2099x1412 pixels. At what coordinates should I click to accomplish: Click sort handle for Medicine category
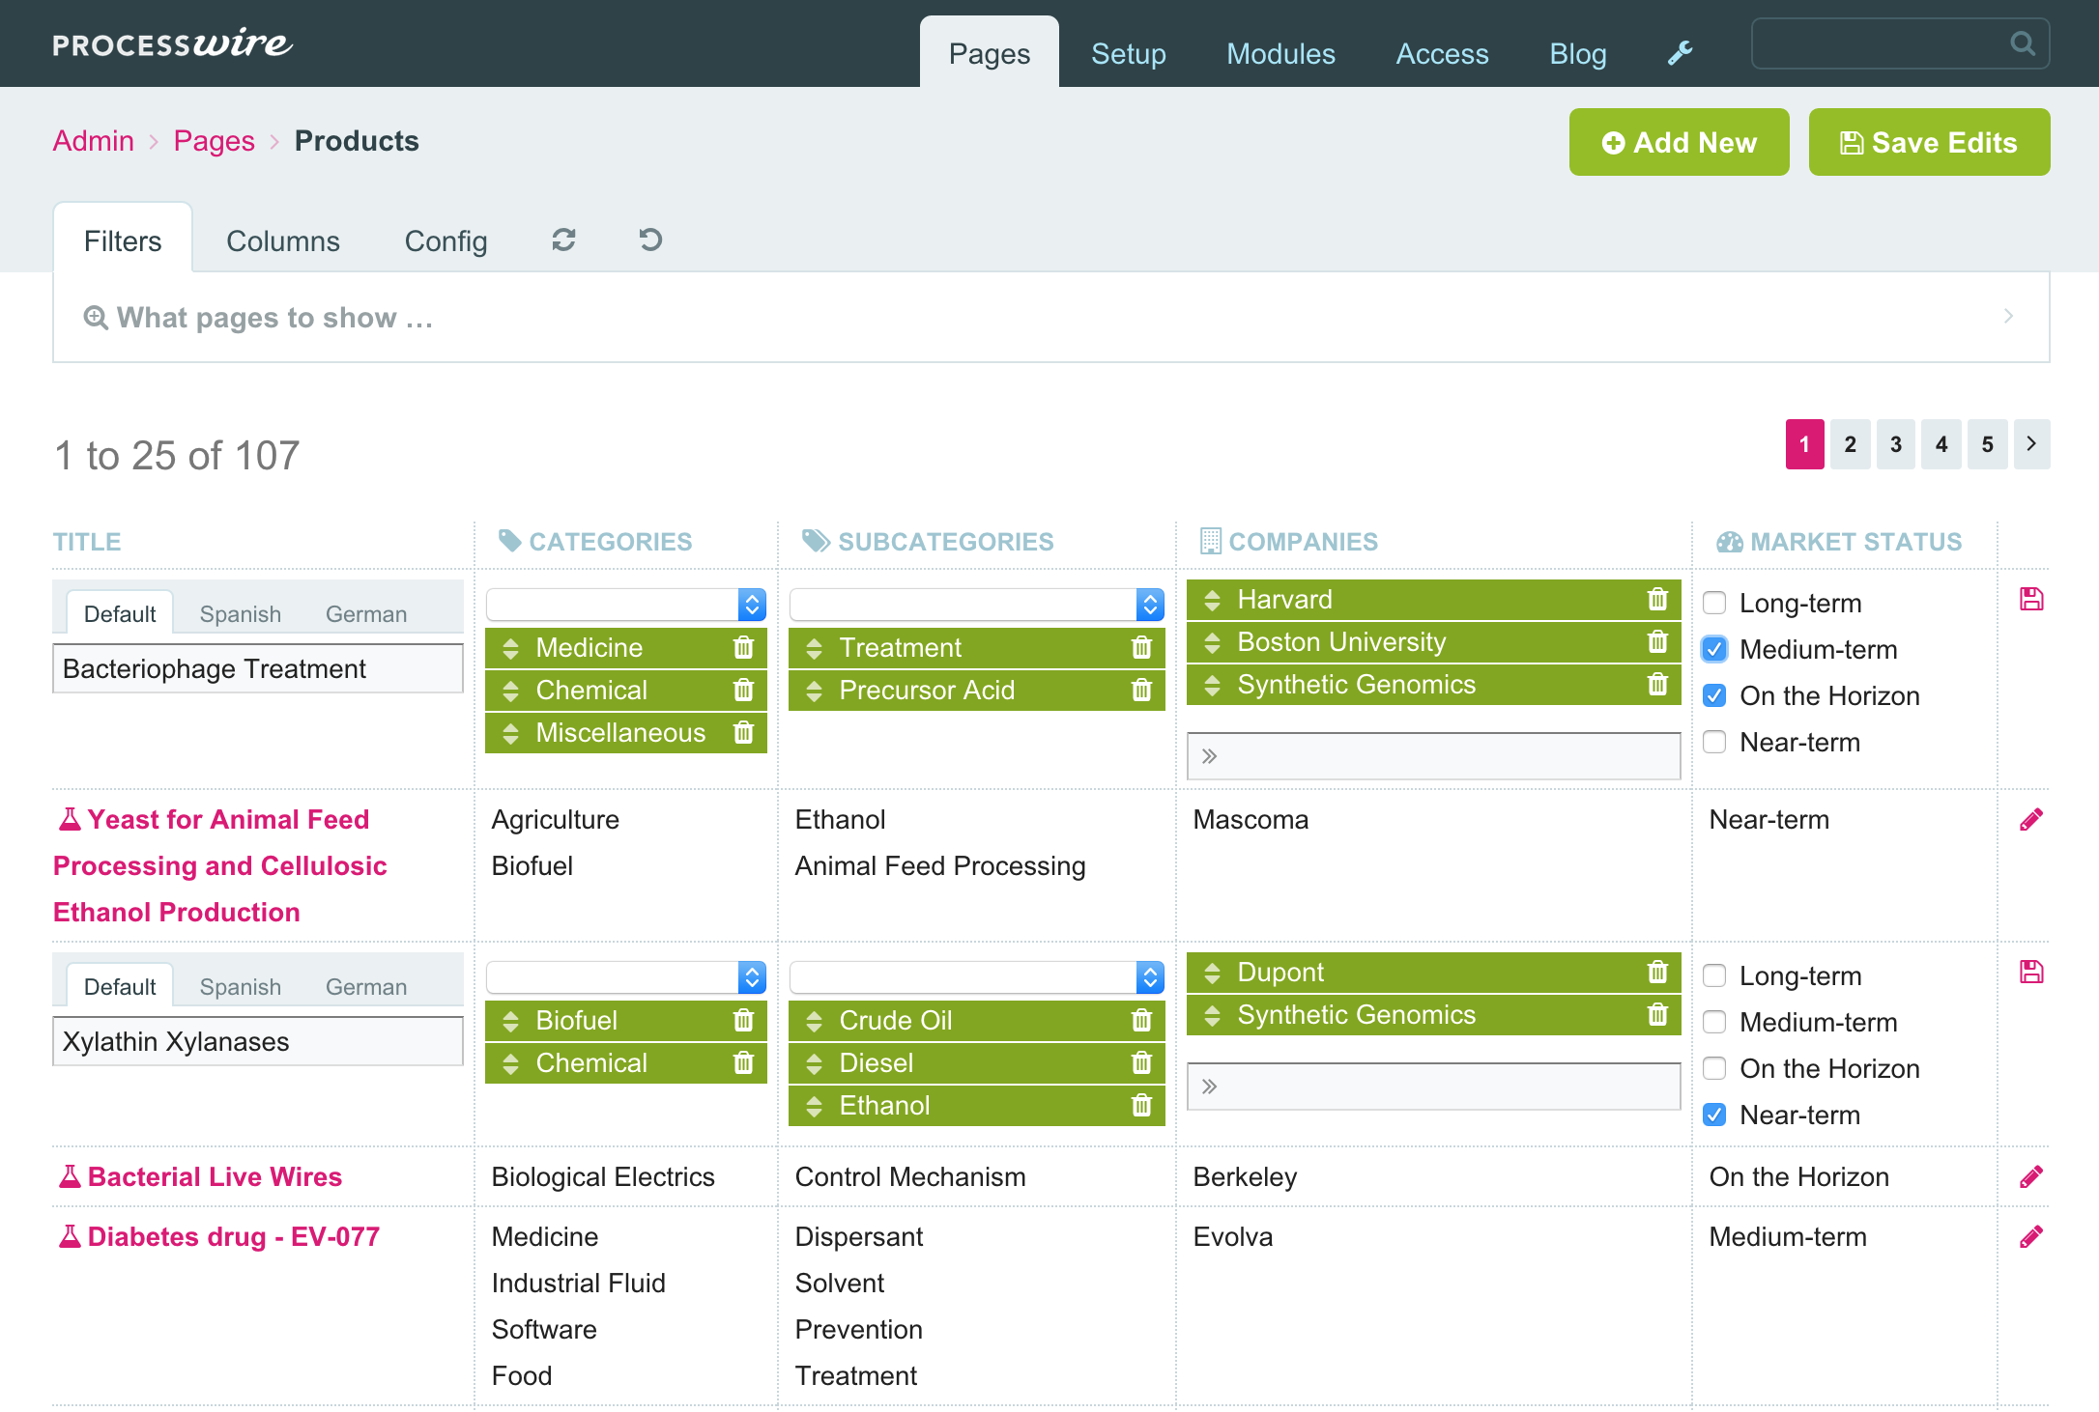(510, 648)
